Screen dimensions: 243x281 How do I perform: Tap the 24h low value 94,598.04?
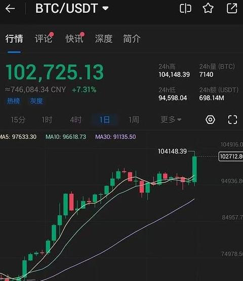point(173,98)
